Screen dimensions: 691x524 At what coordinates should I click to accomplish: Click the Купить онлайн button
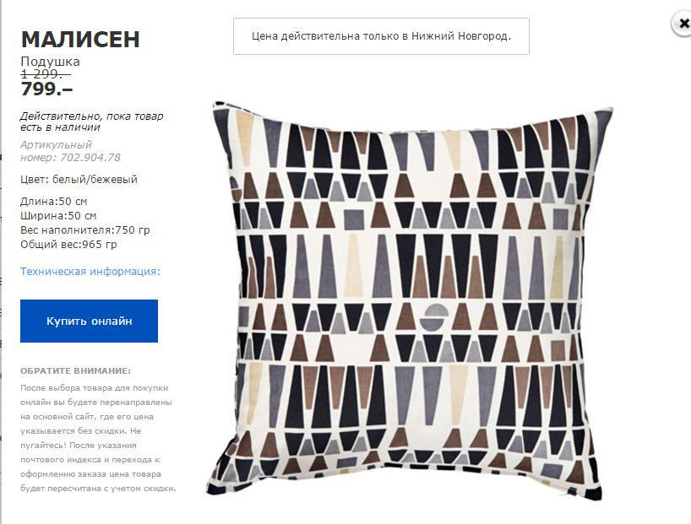(89, 321)
